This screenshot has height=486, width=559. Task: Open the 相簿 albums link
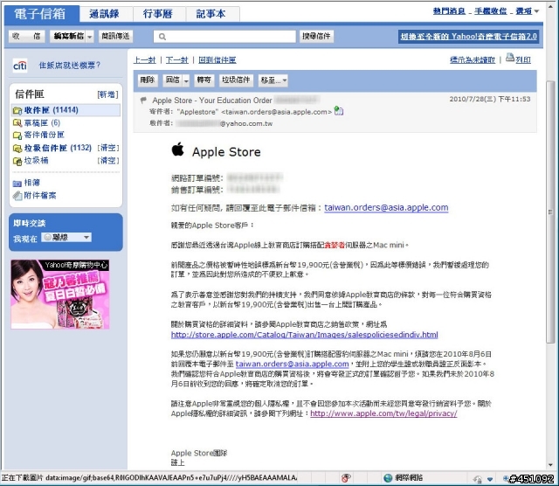pos(32,183)
